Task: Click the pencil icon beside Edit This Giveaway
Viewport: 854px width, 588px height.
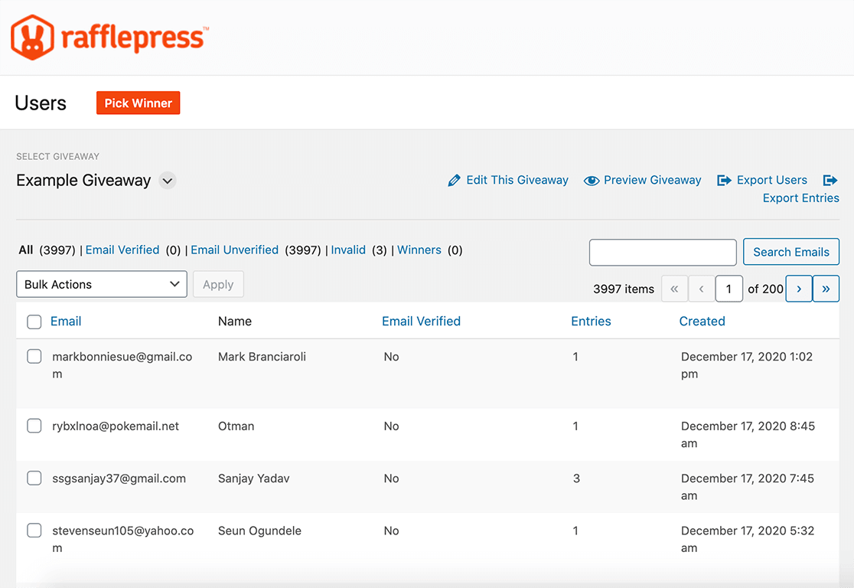Action: coord(454,181)
